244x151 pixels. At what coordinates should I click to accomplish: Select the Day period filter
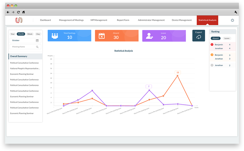(38, 34)
